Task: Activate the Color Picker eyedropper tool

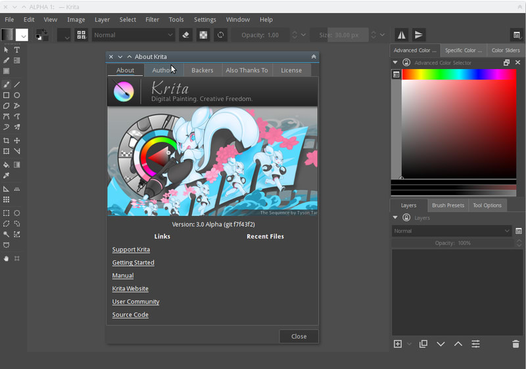Action: [7, 176]
